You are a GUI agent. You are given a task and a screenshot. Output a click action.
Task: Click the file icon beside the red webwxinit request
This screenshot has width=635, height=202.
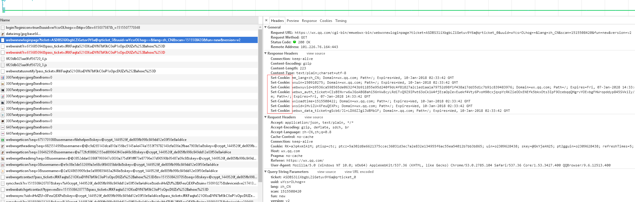point(3,53)
